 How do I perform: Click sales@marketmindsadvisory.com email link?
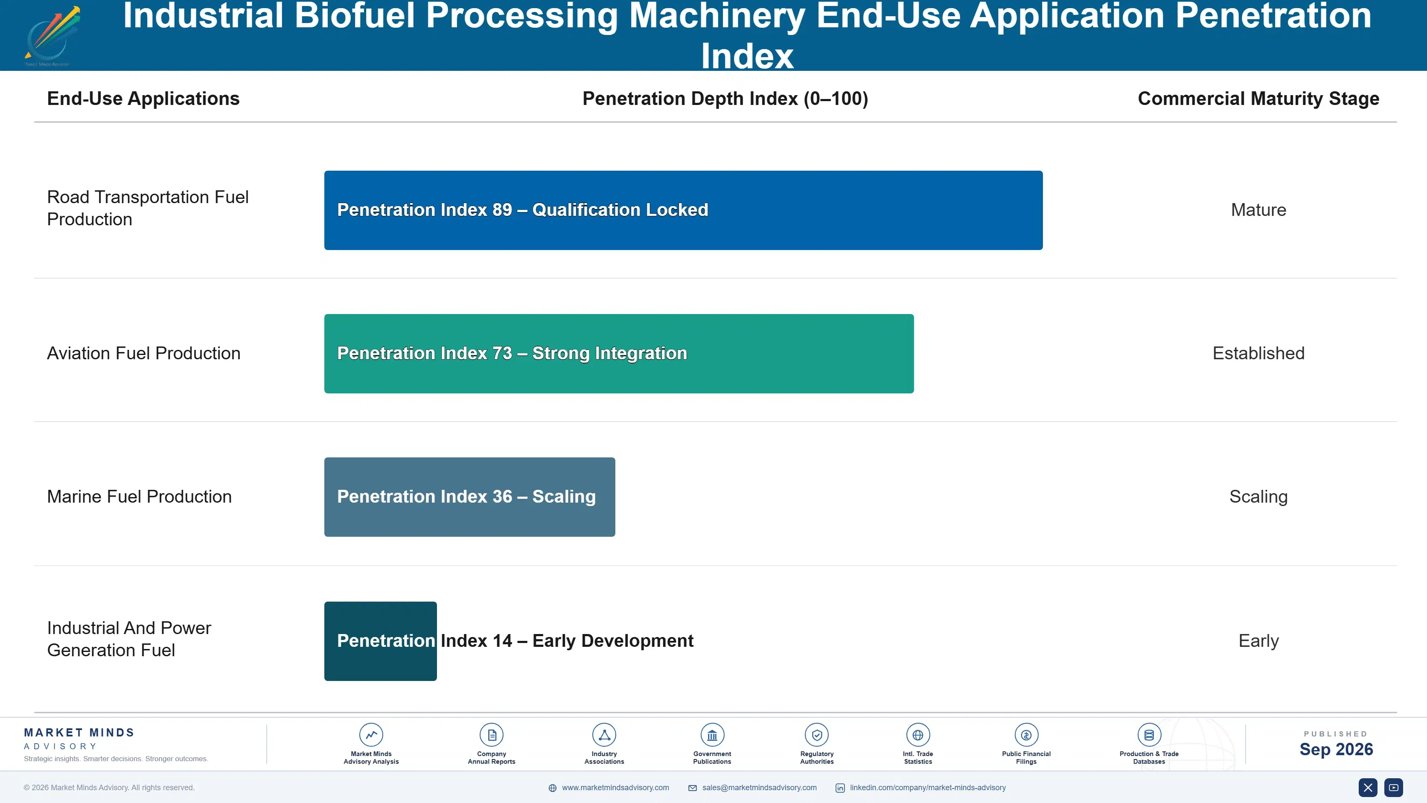760,788
